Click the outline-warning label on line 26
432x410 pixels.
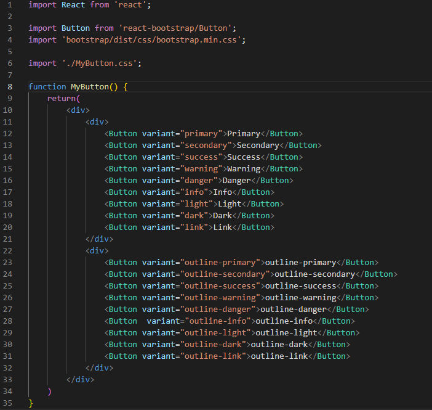300,297
